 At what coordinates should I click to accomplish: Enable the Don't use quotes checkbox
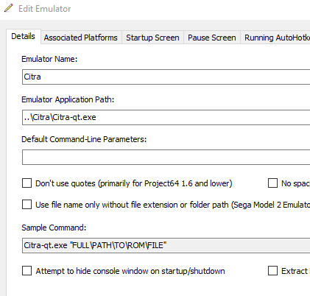pyautogui.click(x=27, y=183)
